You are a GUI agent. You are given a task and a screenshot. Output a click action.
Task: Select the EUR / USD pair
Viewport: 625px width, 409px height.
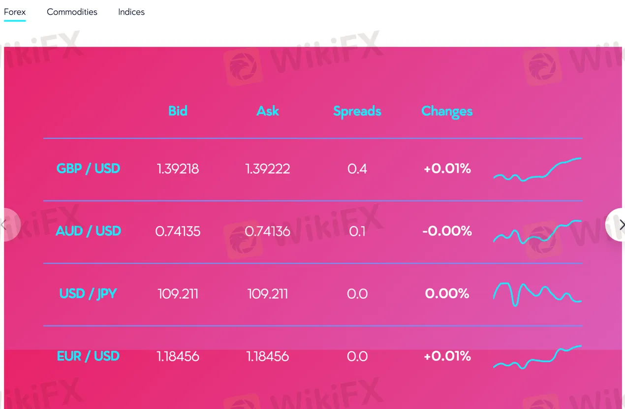(x=88, y=356)
